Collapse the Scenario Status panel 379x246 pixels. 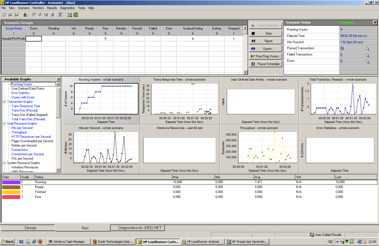374,22
